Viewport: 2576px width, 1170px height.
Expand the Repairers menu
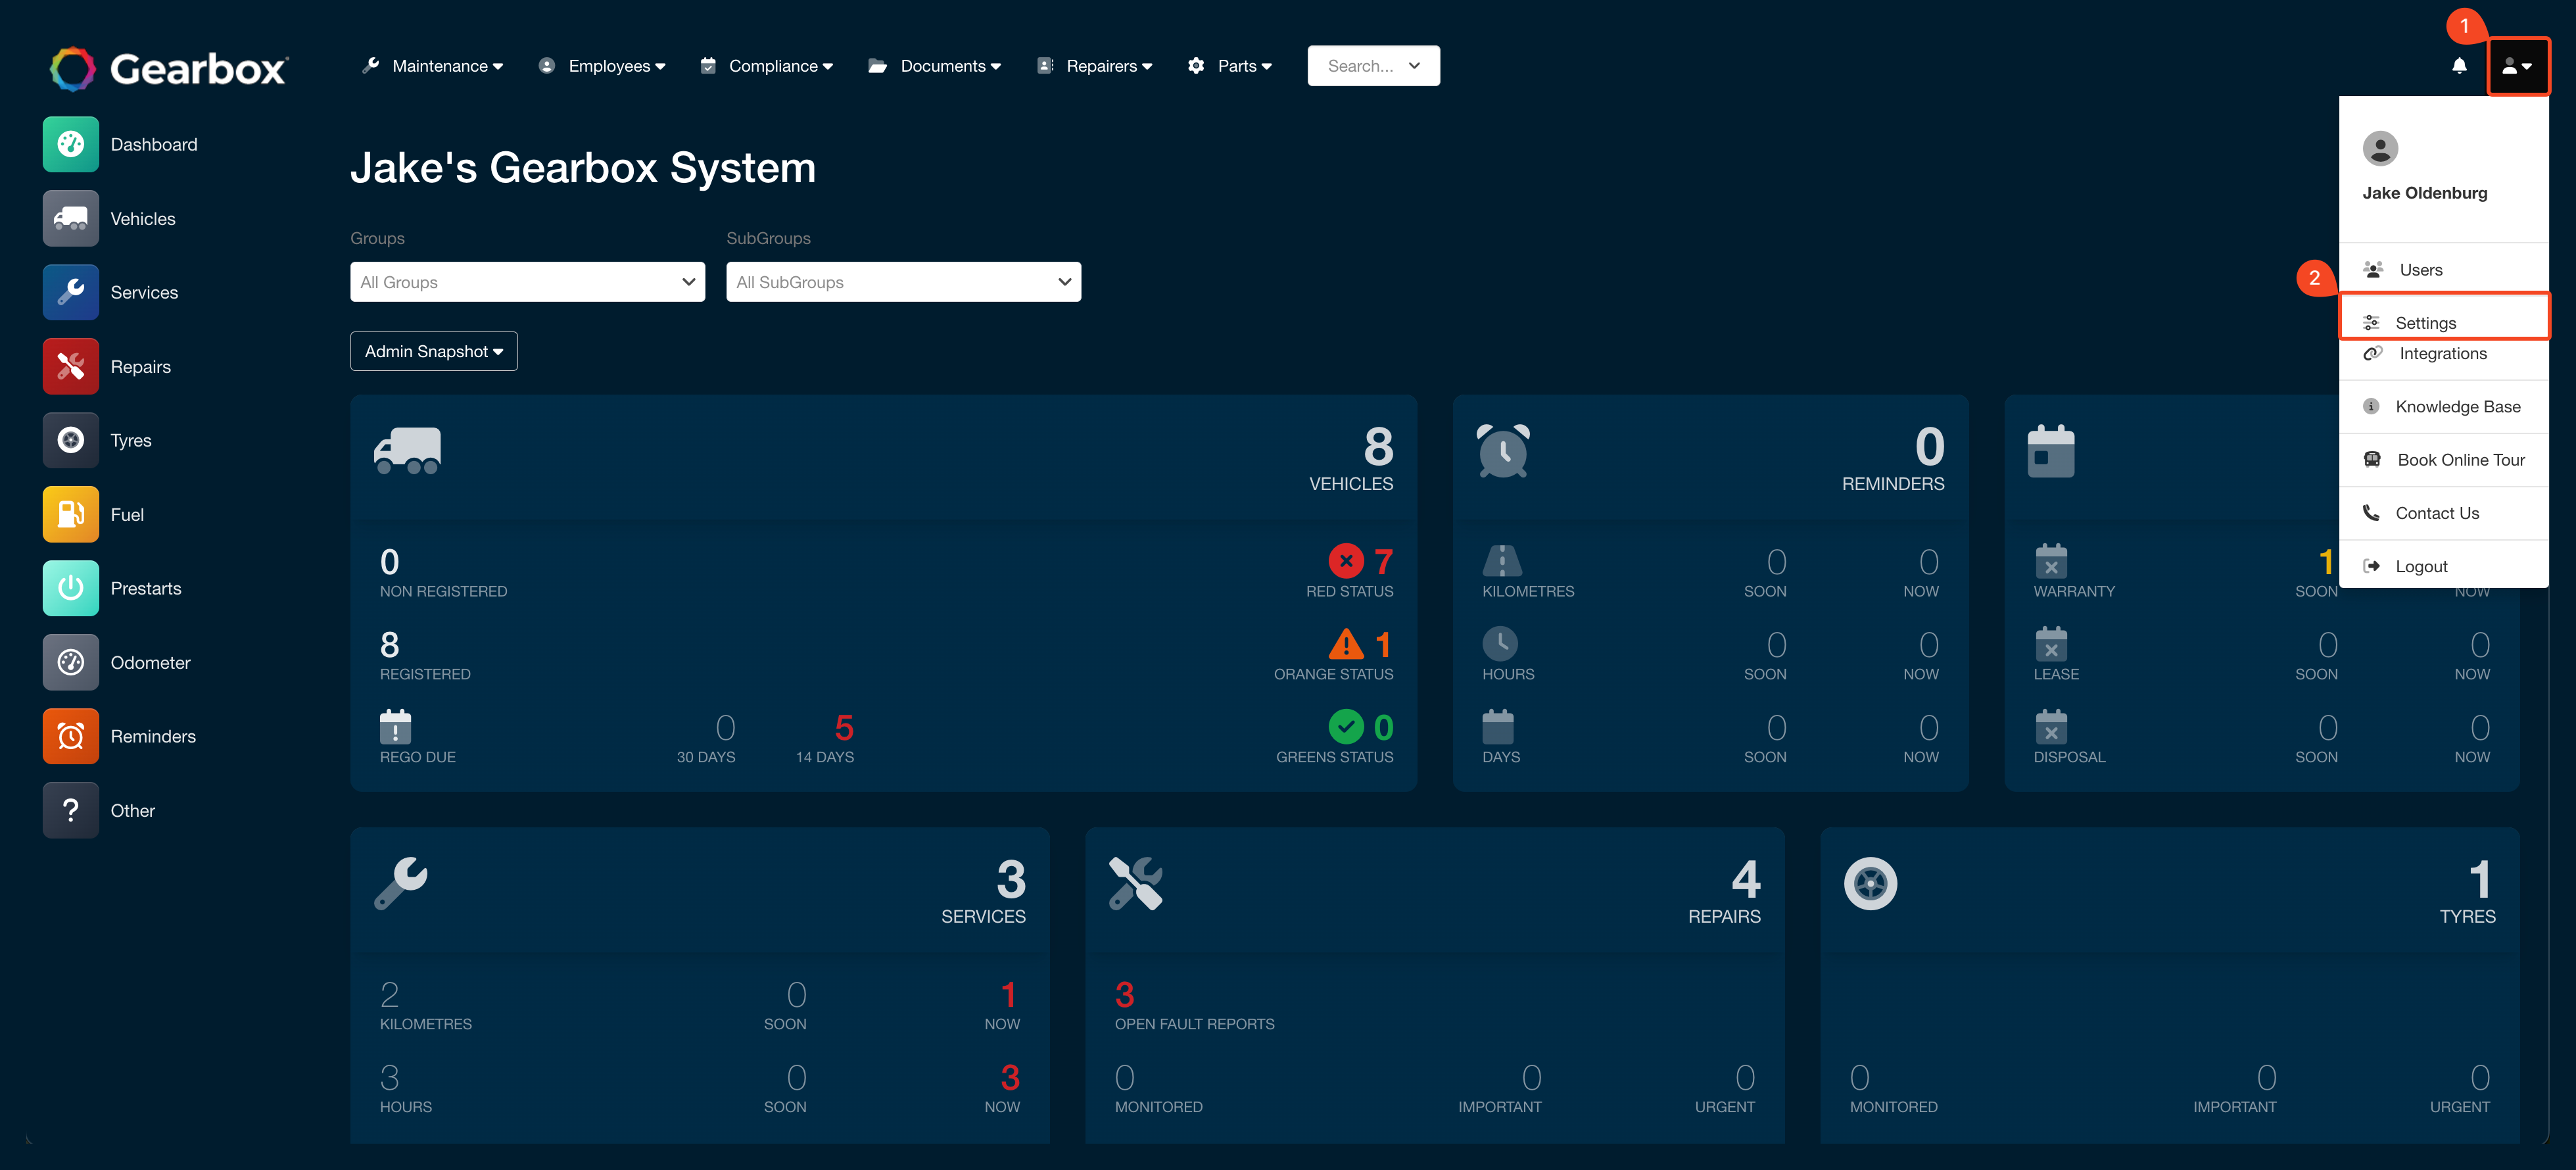pos(1095,66)
